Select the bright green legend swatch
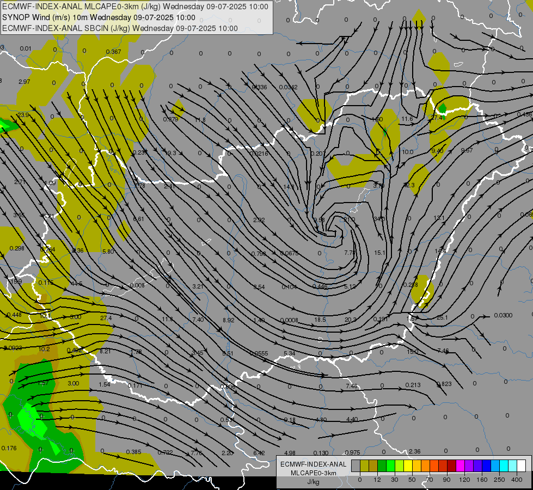The image size is (533, 490). pos(390,466)
